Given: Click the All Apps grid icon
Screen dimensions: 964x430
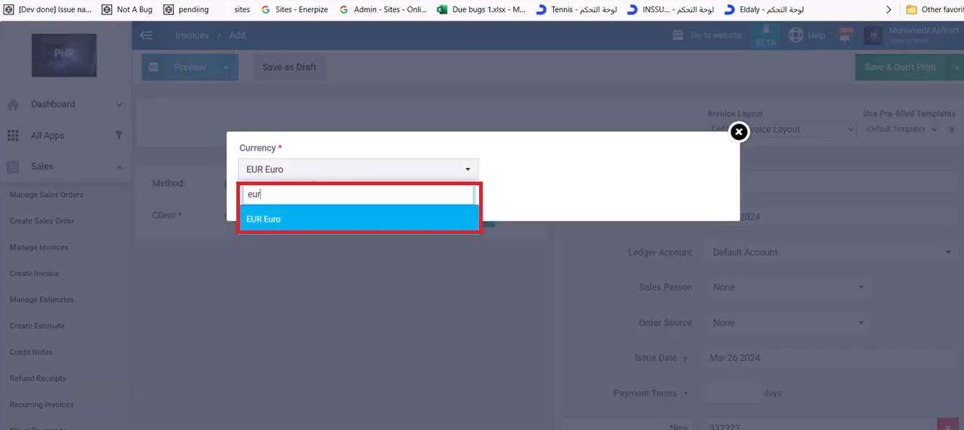Looking at the screenshot, I should point(13,136).
